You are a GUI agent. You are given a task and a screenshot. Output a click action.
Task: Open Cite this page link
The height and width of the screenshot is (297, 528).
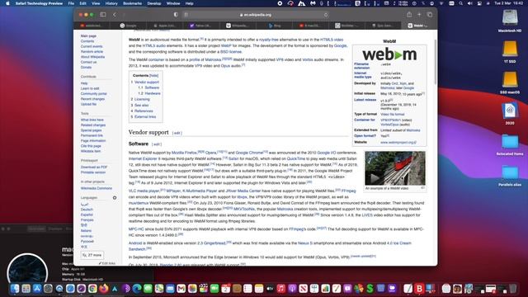click(x=91, y=146)
